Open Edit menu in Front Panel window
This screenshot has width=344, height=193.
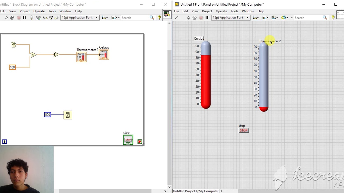click(185, 11)
